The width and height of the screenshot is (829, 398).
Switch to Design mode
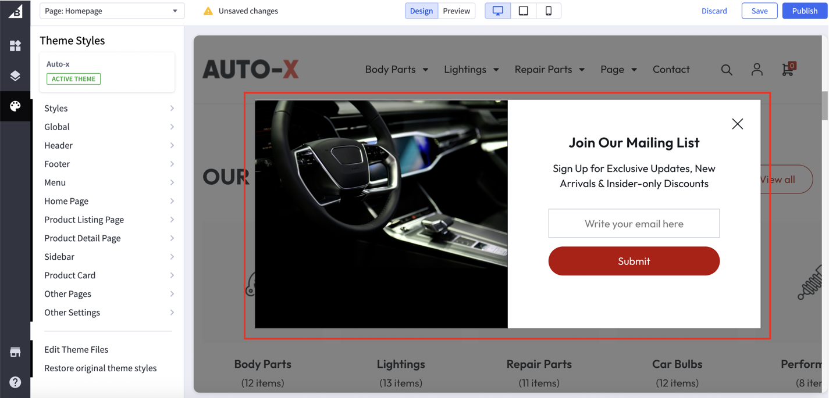pyautogui.click(x=421, y=11)
